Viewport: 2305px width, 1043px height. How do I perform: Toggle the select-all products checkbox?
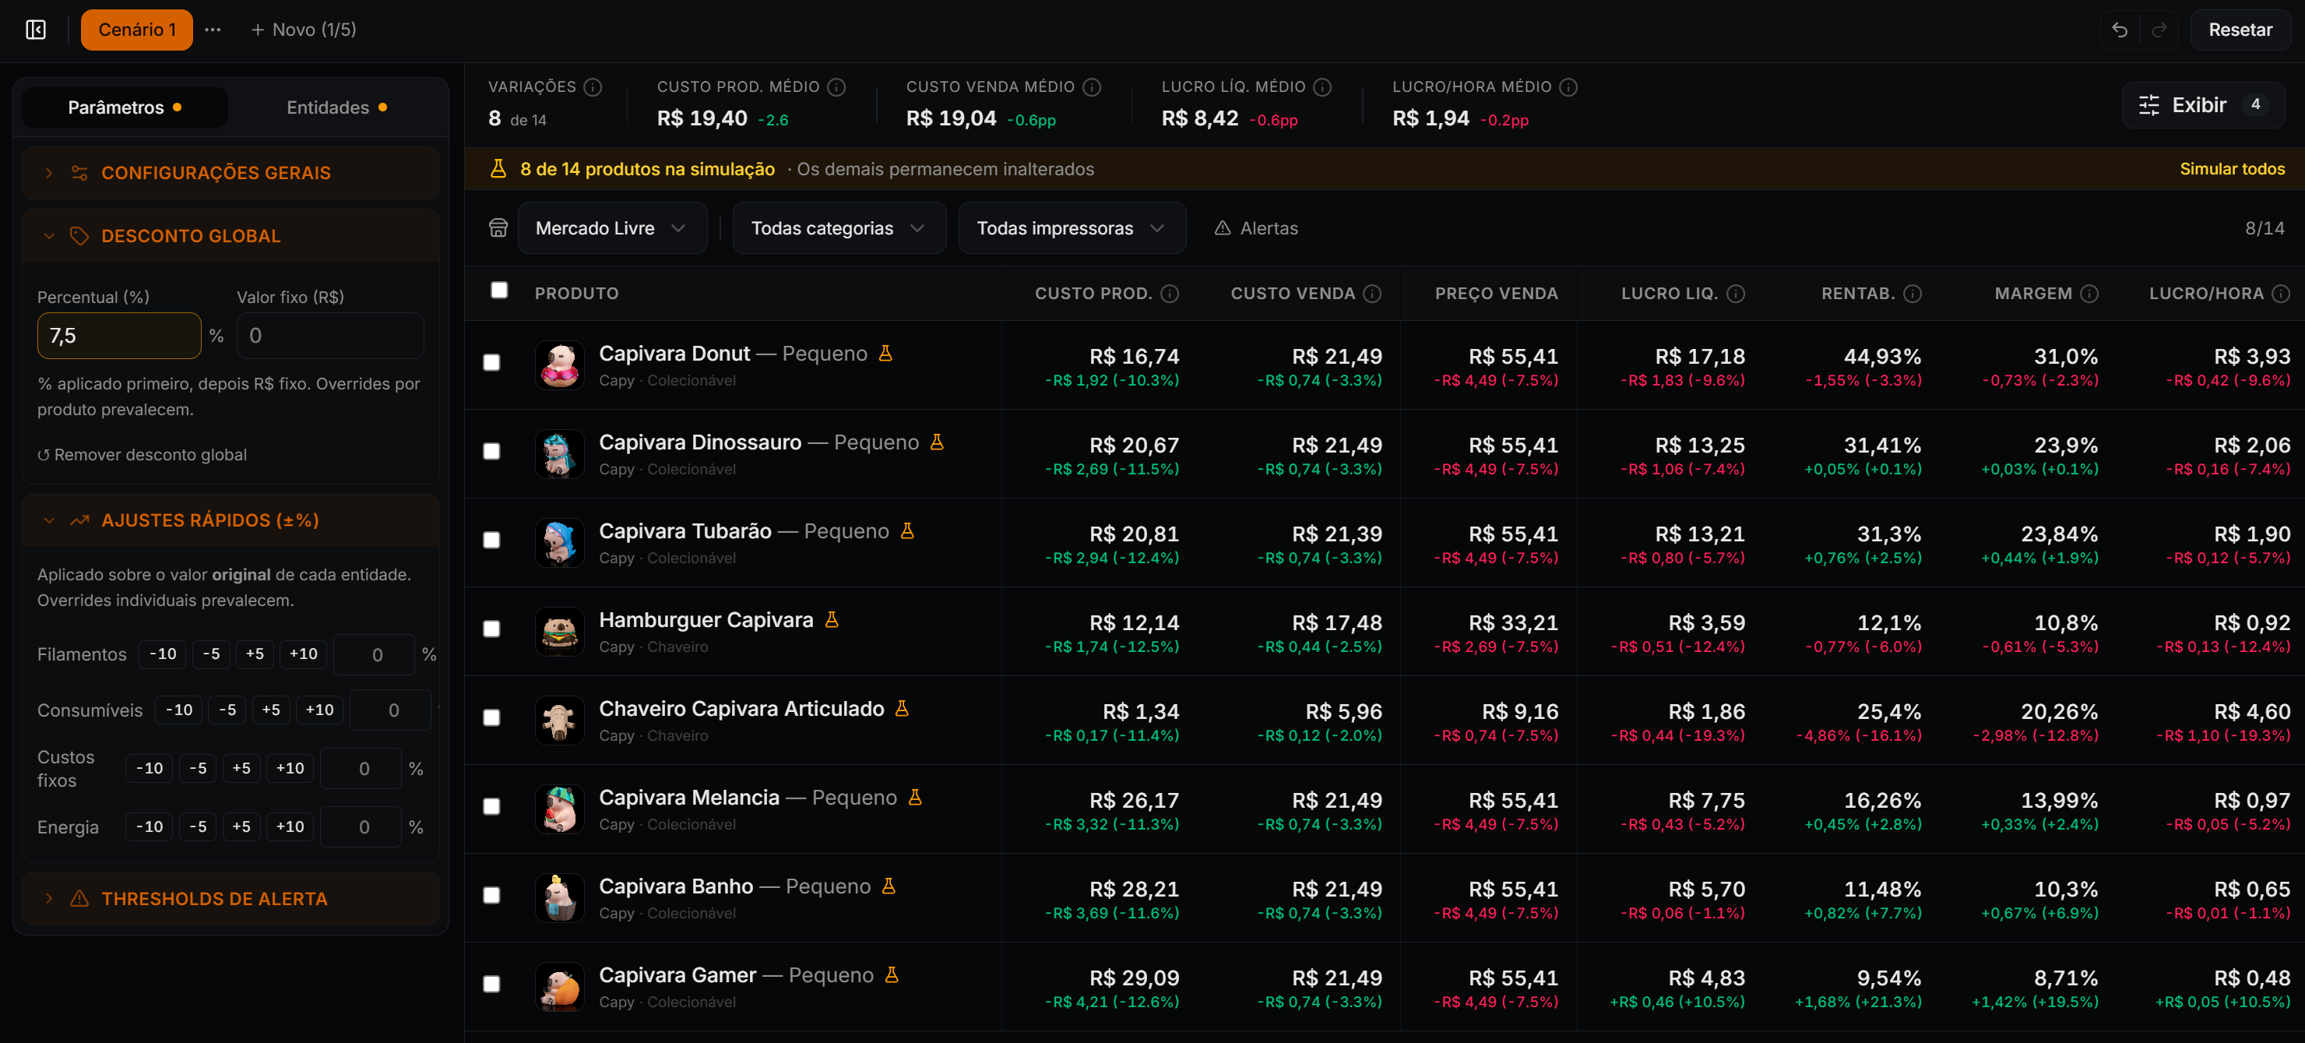pos(499,290)
